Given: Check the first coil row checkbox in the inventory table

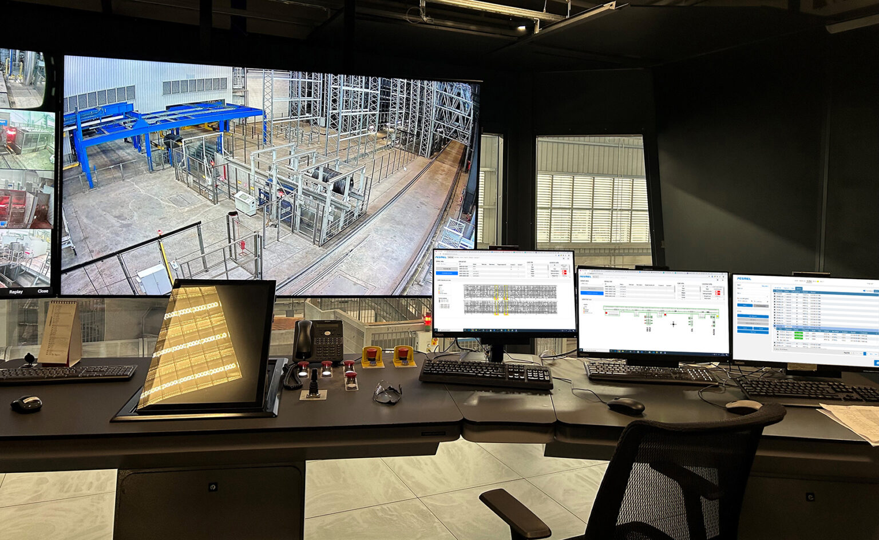Looking at the screenshot, I should pyautogui.click(x=775, y=293).
